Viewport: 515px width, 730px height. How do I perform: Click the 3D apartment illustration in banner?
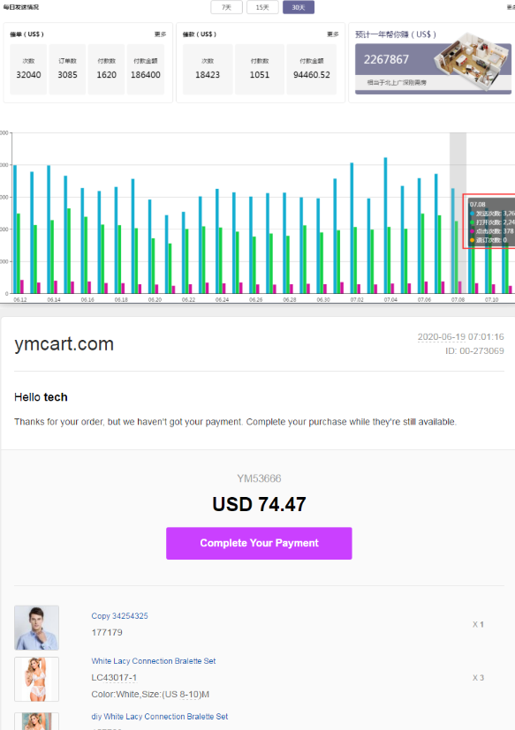pyautogui.click(x=471, y=59)
